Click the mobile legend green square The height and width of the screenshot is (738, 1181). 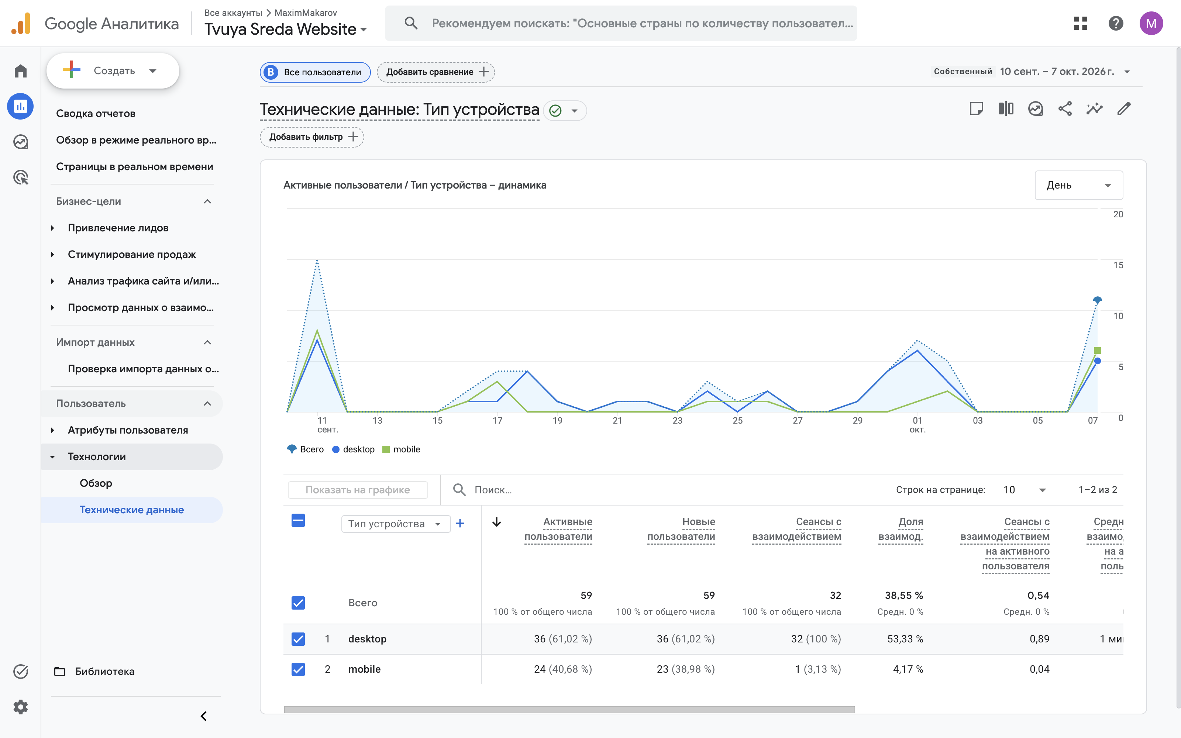tap(386, 449)
